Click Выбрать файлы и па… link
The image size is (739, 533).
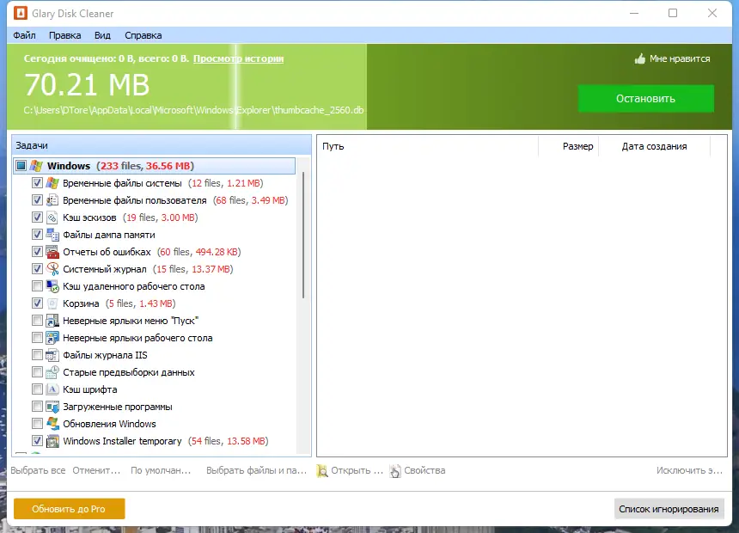coord(256,471)
